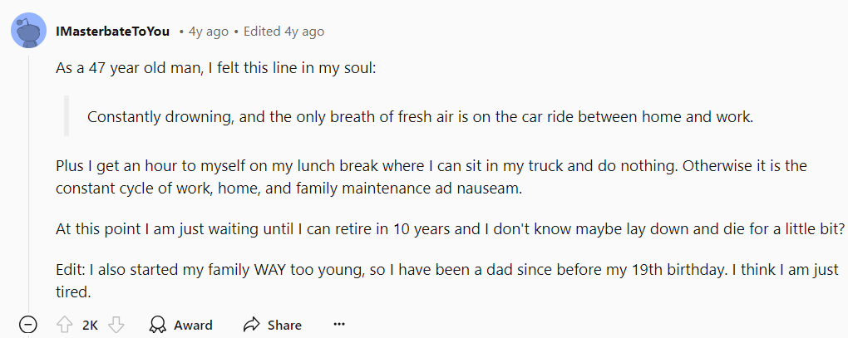Open the three-dot more options menu

coord(339,325)
